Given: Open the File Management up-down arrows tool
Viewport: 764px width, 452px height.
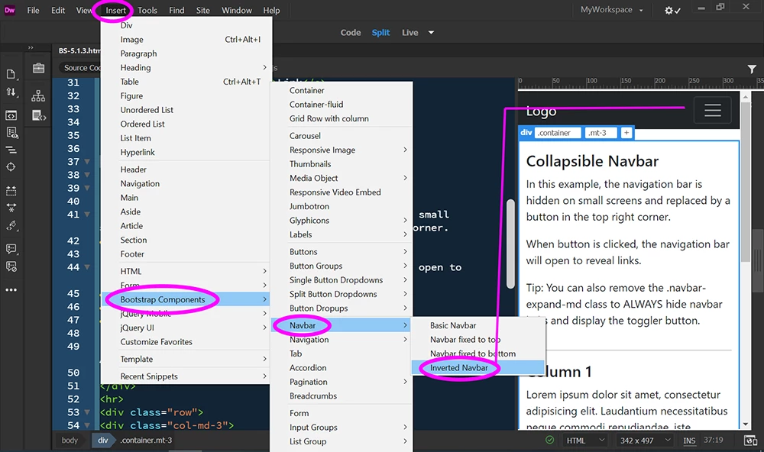Looking at the screenshot, I should pyautogui.click(x=11, y=92).
